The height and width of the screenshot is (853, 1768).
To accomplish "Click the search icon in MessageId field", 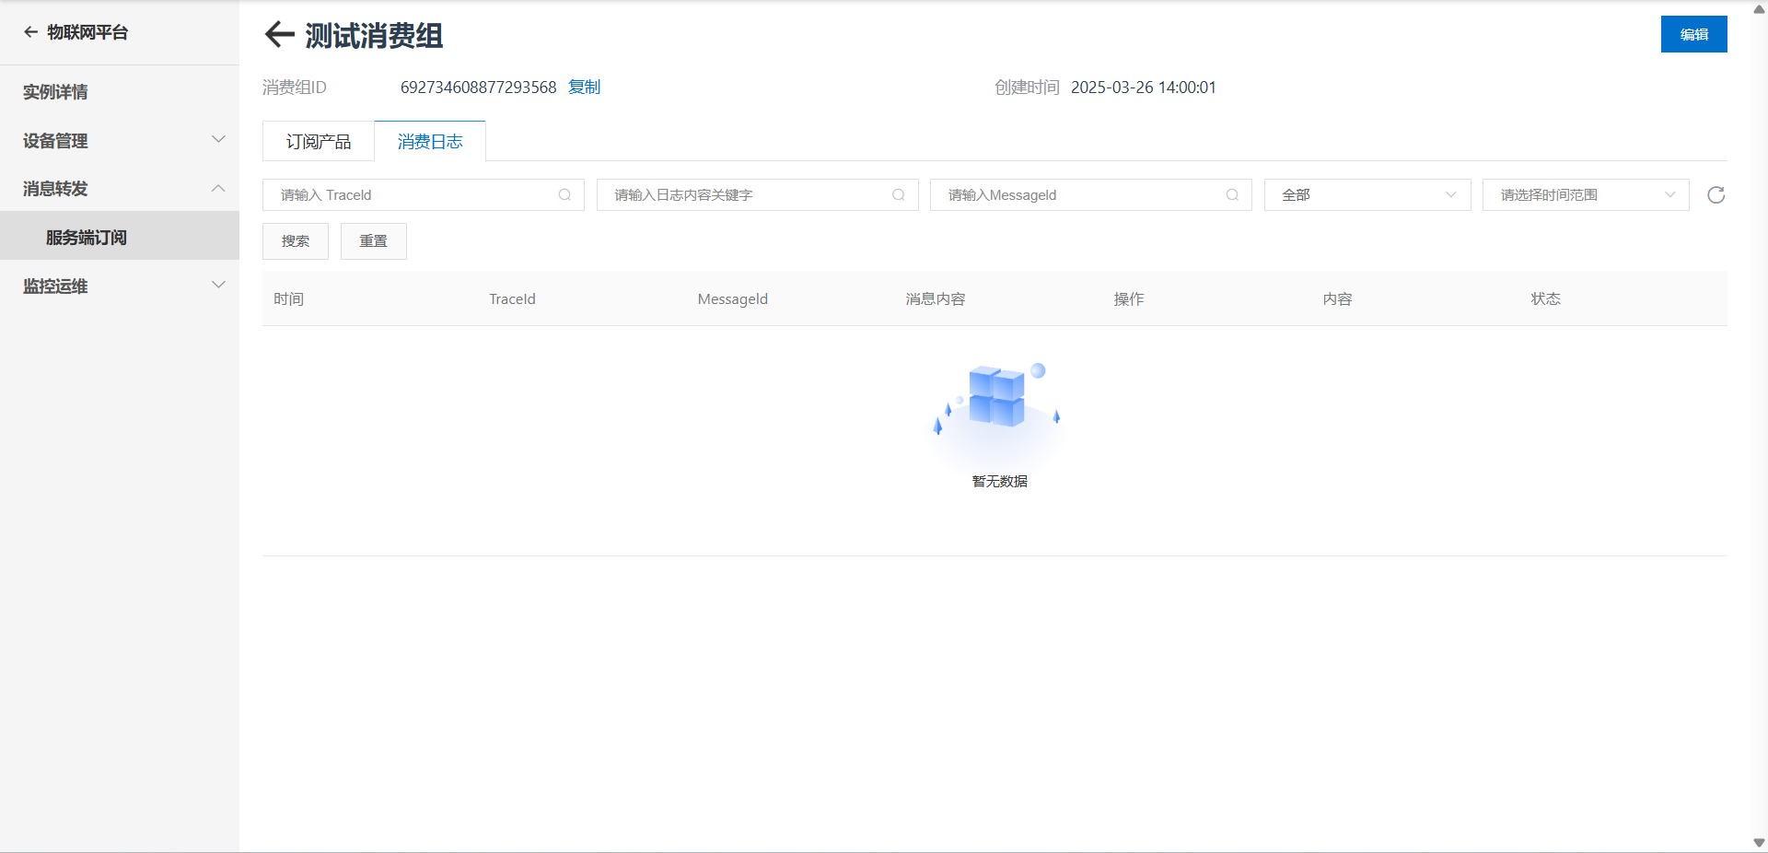I will tap(1232, 195).
